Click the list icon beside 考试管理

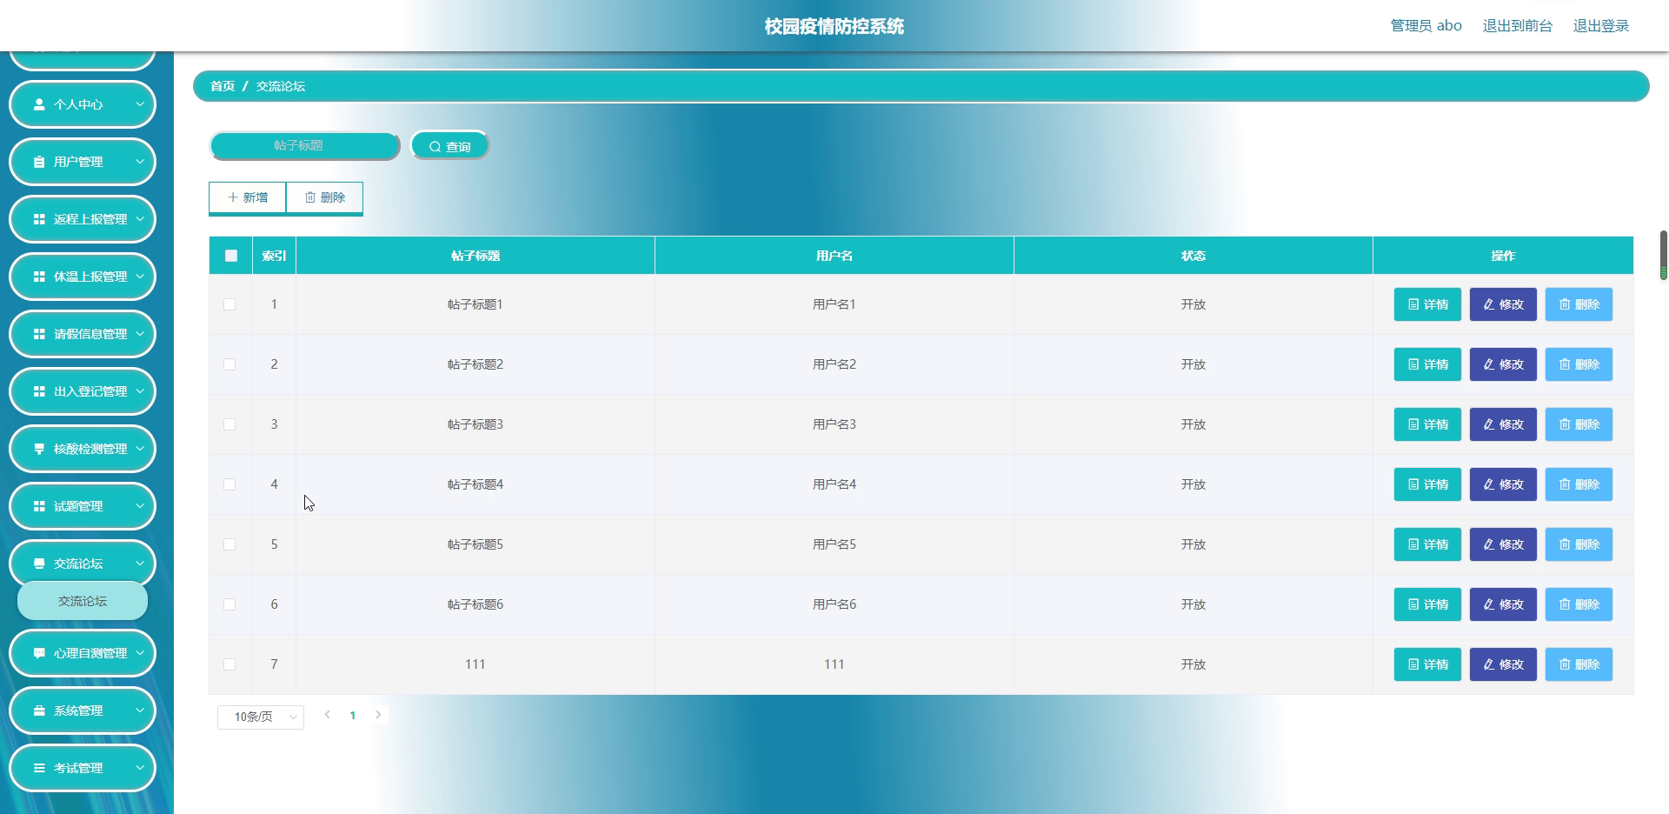tap(39, 768)
